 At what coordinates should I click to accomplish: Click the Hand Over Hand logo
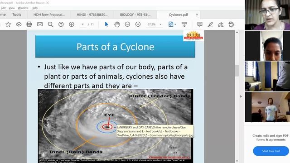[193, 36]
